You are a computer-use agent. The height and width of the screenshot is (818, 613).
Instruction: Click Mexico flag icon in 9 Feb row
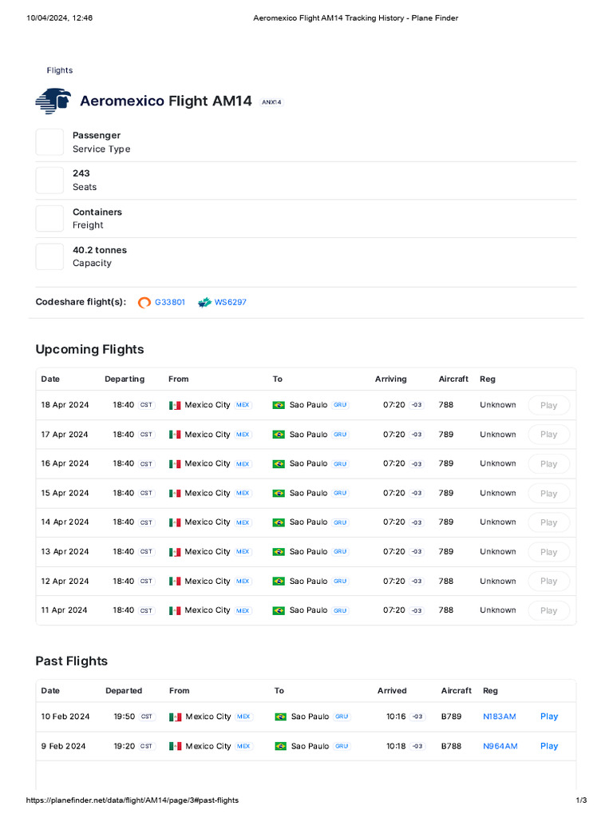click(x=175, y=747)
